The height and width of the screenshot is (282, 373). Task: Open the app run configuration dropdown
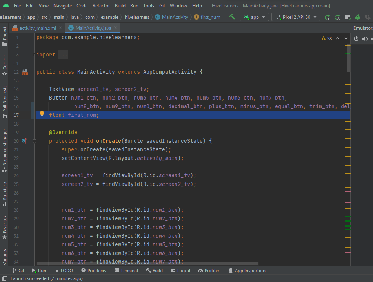pyautogui.click(x=254, y=17)
